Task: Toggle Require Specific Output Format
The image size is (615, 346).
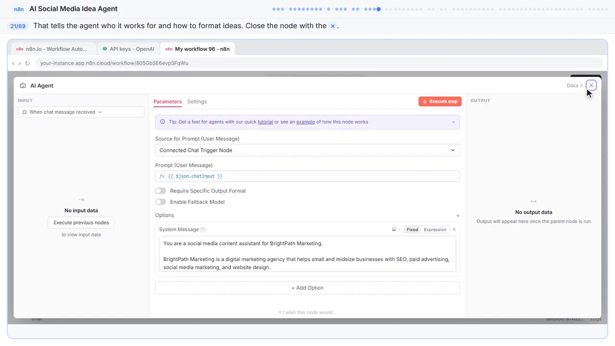Action: coord(160,191)
